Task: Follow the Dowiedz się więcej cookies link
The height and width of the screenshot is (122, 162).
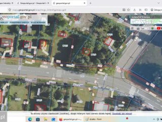Action: point(122,114)
